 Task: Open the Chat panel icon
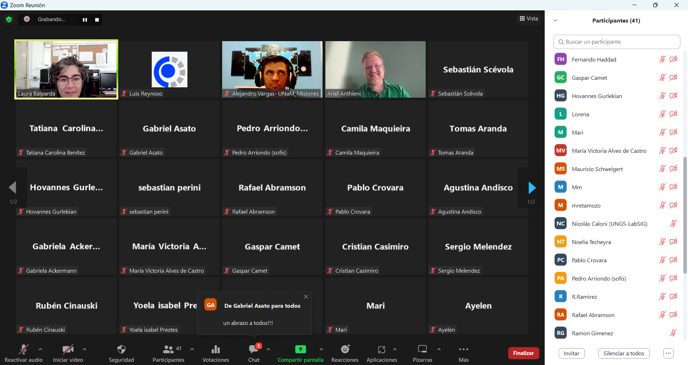point(254,349)
